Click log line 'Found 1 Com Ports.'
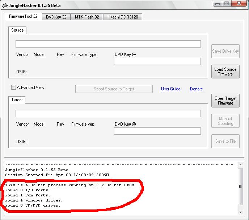 click(x=28, y=195)
